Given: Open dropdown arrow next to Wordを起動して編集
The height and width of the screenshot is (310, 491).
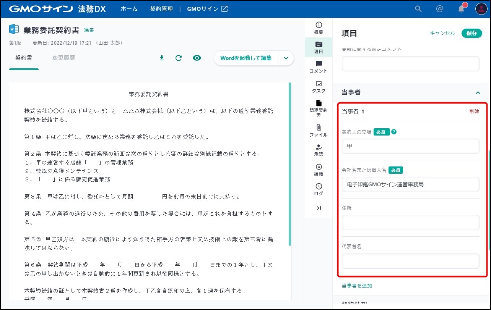Looking at the screenshot, I should [286, 58].
